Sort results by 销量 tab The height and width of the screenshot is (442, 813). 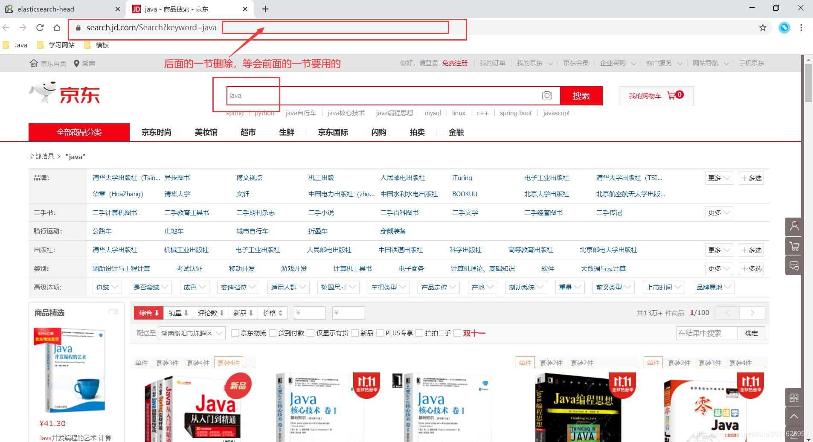[x=178, y=313]
